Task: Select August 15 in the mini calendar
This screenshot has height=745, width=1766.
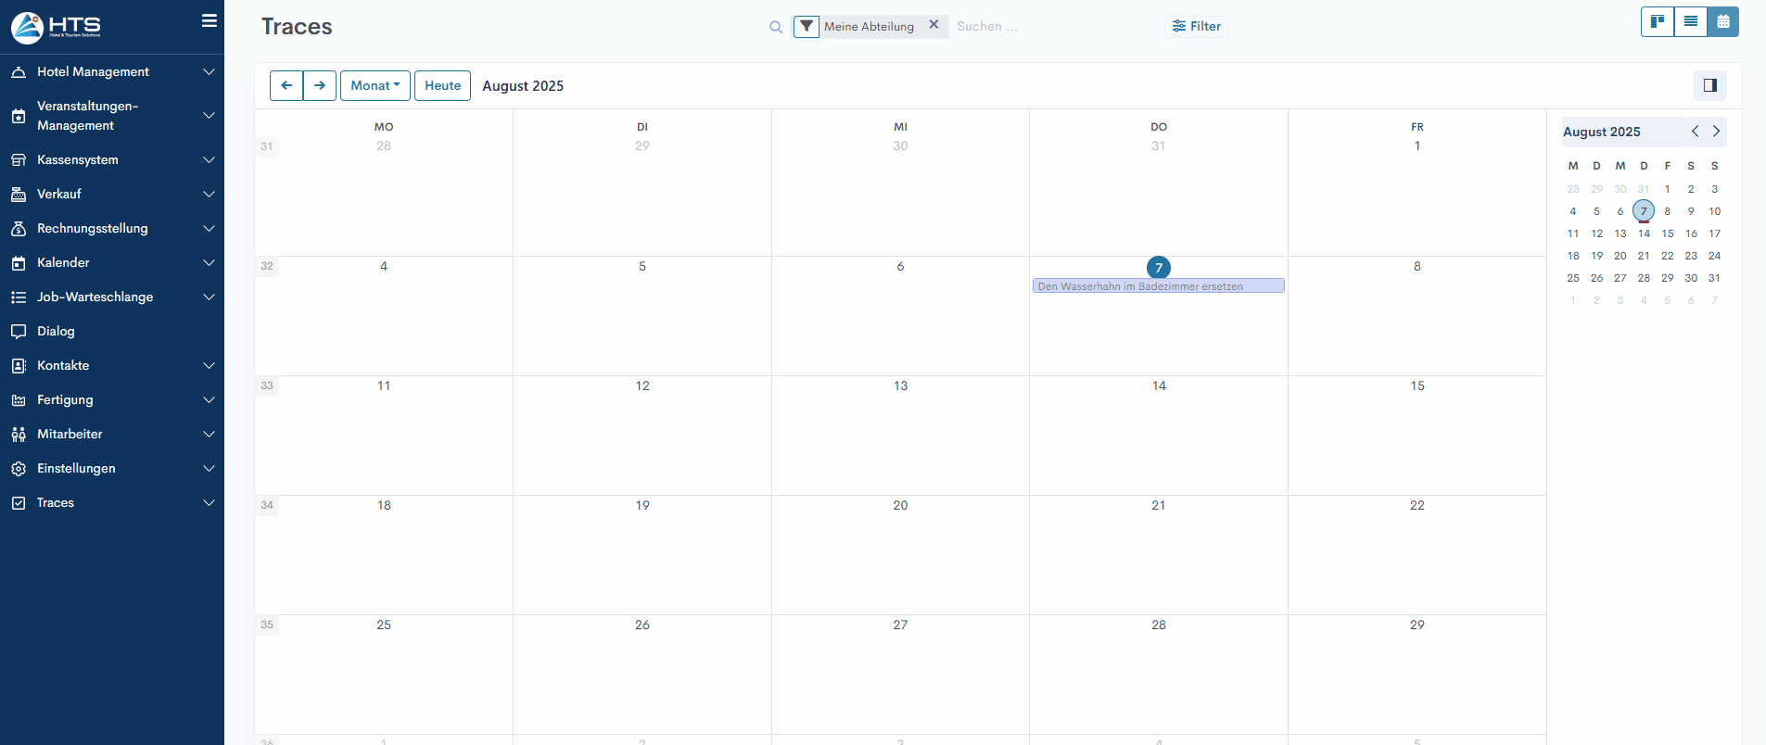Action: 1667,234
